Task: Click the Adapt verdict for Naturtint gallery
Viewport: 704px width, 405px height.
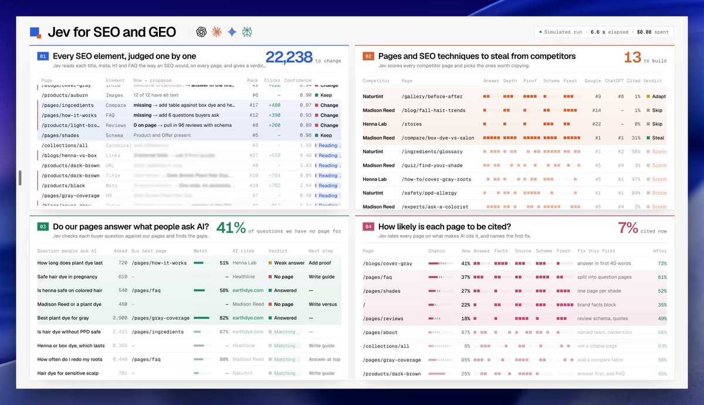Action: pos(656,96)
